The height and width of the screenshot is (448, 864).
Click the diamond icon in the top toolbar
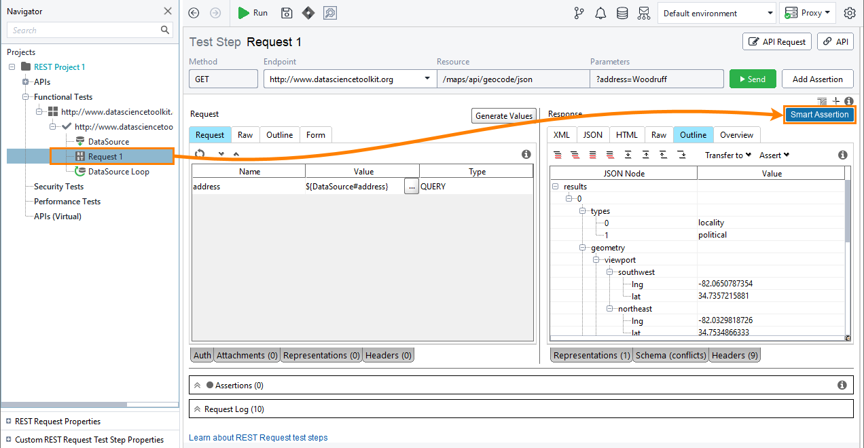click(308, 13)
